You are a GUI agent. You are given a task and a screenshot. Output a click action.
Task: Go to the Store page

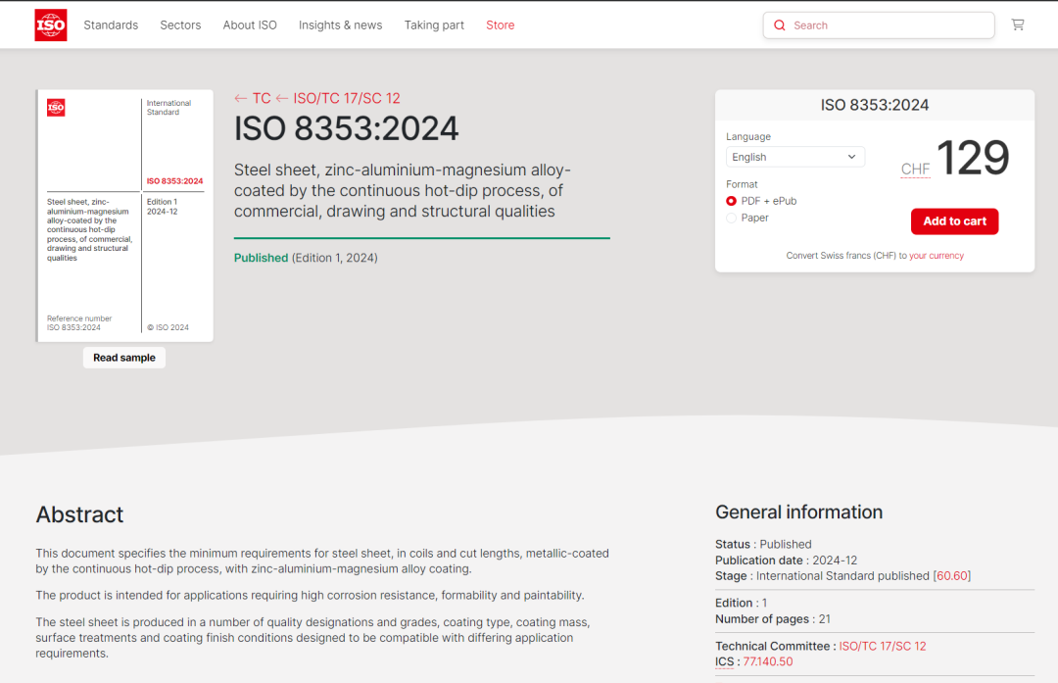pos(500,24)
